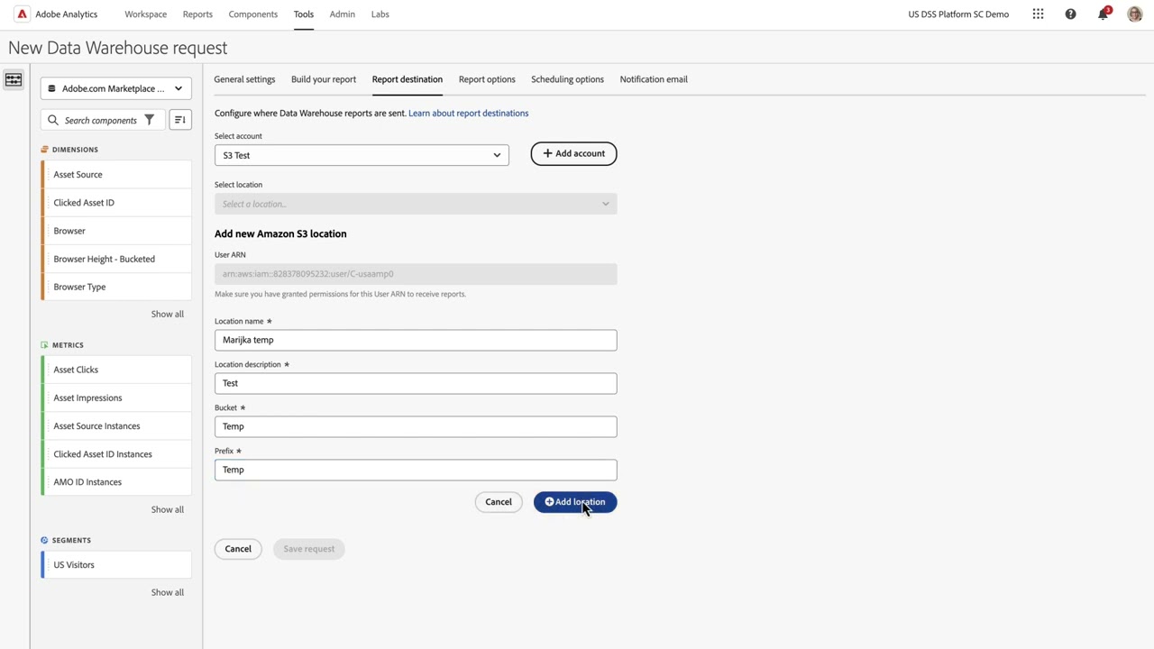Select the Clicked Asset ID dimension
The width and height of the screenshot is (1154, 649).
coord(116,203)
